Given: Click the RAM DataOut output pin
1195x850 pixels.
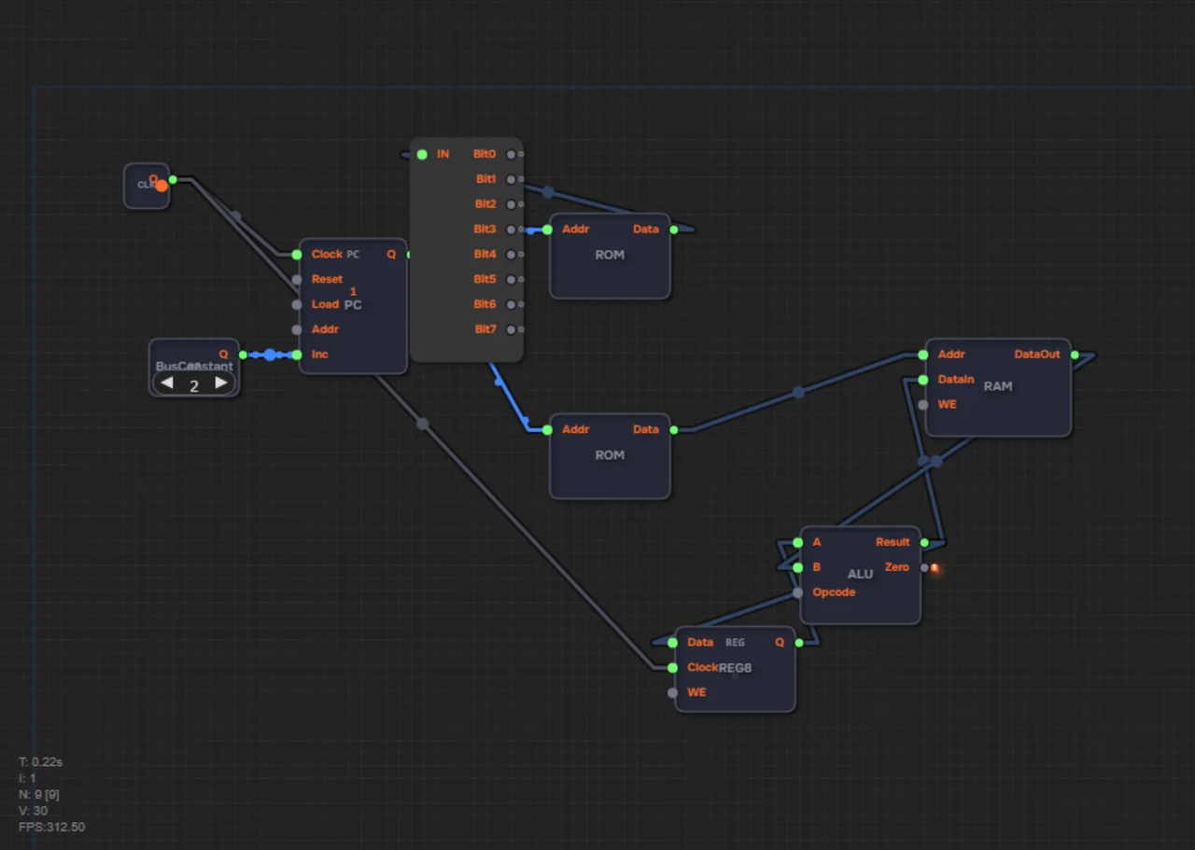Looking at the screenshot, I should [x=1075, y=355].
